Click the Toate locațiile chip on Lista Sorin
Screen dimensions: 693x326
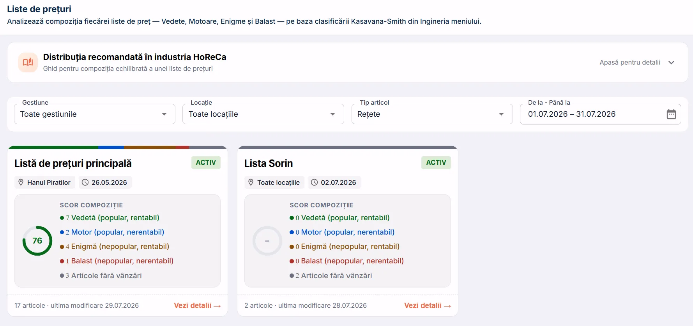[x=274, y=182]
